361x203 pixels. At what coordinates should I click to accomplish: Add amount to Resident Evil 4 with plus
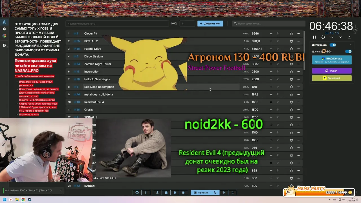pyautogui.click(x=271, y=102)
